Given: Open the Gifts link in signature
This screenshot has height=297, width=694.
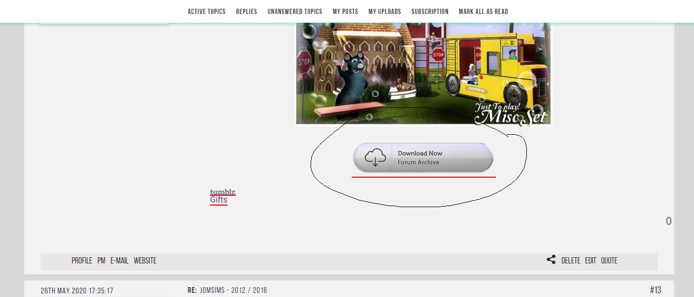Looking at the screenshot, I should point(218,200).
